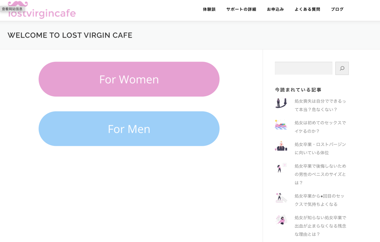Open the ブログ menu item
This screenshot has width=380, height=242.
[337, 9]
